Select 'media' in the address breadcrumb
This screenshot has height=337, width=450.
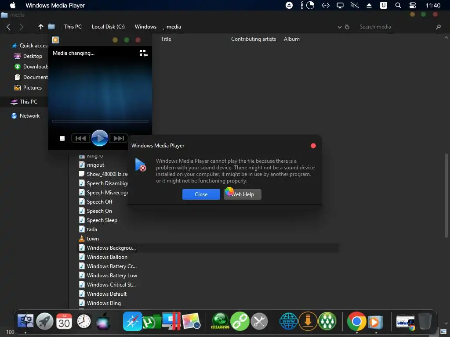[174, 27]
